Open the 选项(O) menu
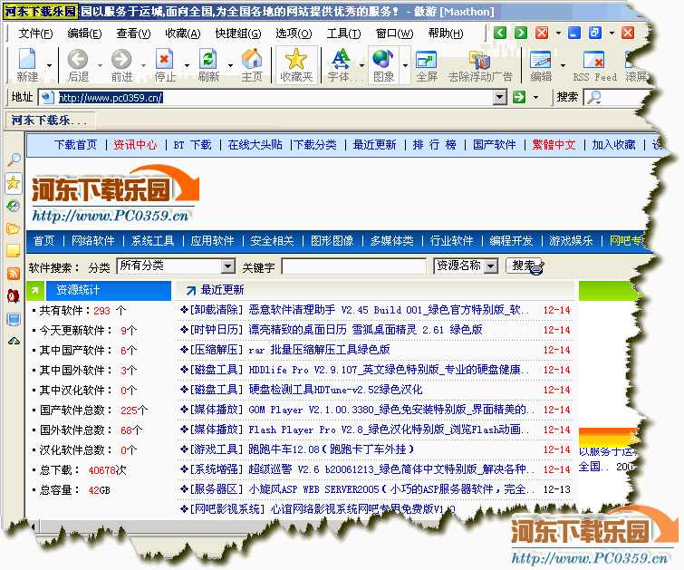Viewport: 684px width, 570px height. (294, 34)
